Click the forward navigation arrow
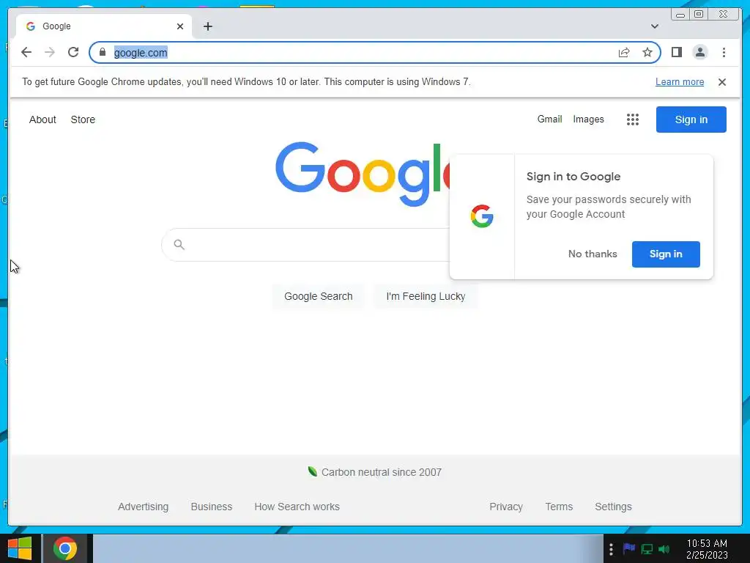The width and height of the screenshot is (750, 563). (50, 52)
